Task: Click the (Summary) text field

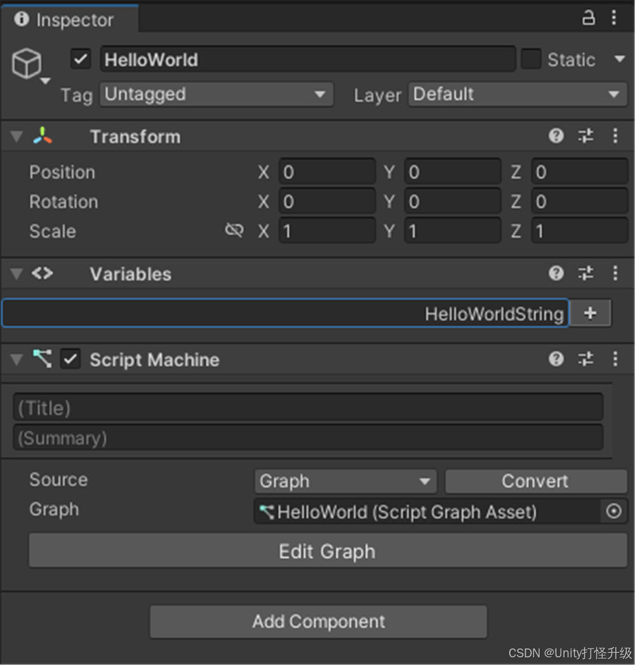Action: coord(308,438)
